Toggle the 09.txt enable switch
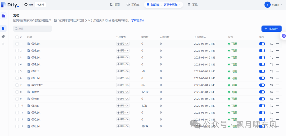286x136 pixels. 262,99
